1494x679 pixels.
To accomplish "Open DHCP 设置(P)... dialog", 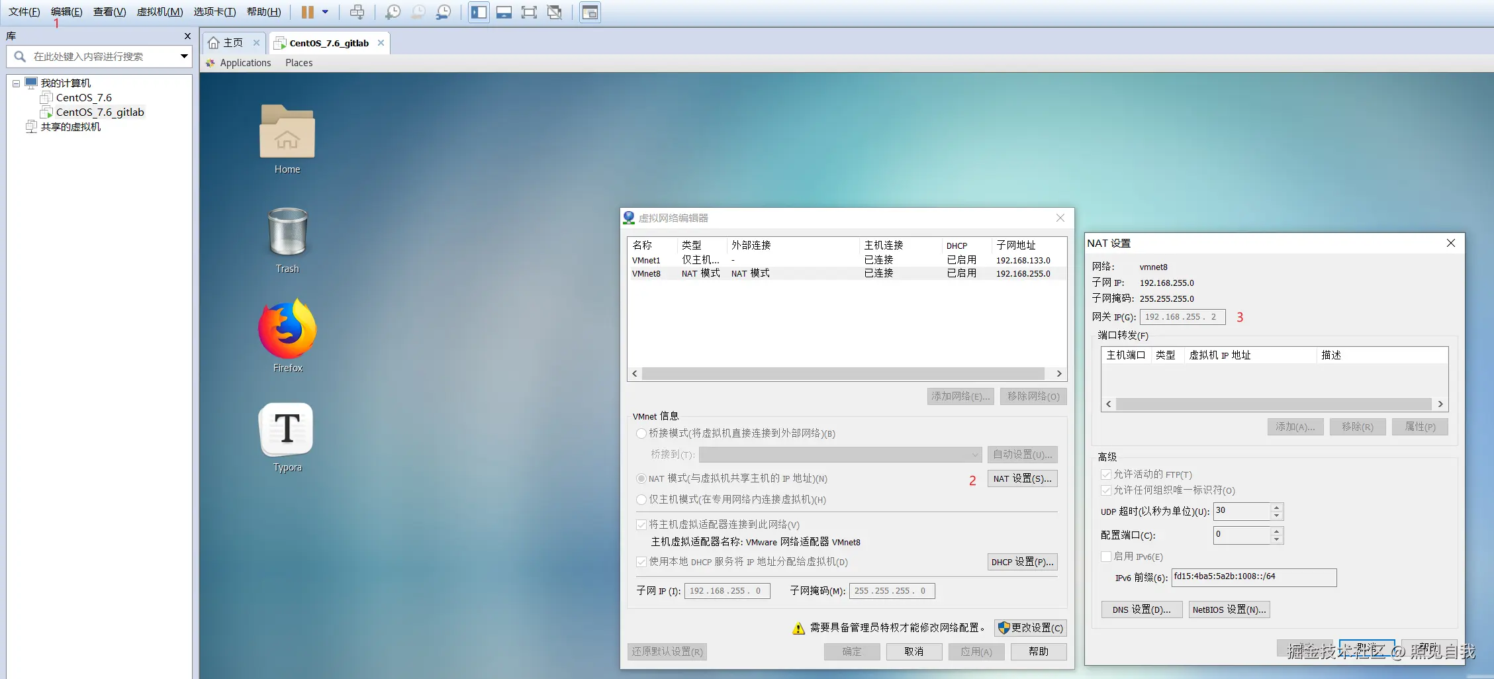I will (1022, 562).
